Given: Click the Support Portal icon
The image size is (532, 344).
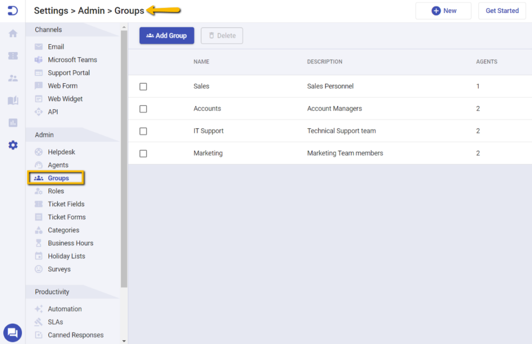Looking at the screenshot, I should pyautogui.click(x=38, y=73).
